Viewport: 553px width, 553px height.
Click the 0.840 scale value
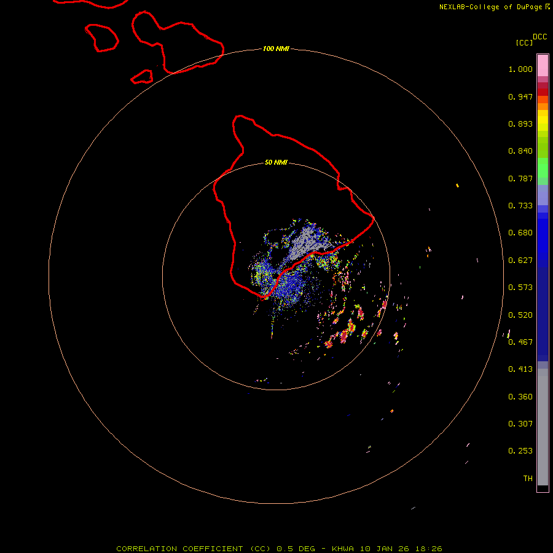pos(520,151)
